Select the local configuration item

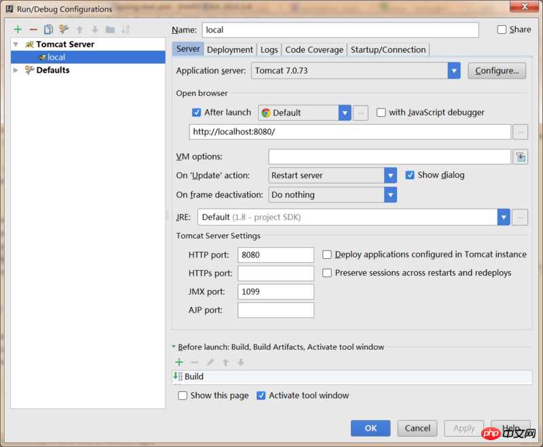(x=88, y=57)
